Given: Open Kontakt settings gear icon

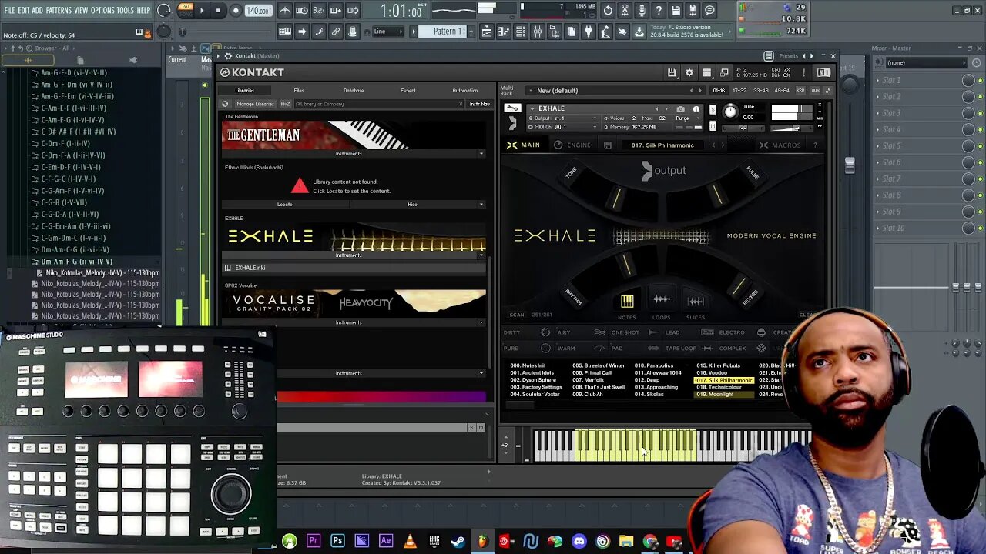Looking at the screenshot, I should click(x=689, y=72).
